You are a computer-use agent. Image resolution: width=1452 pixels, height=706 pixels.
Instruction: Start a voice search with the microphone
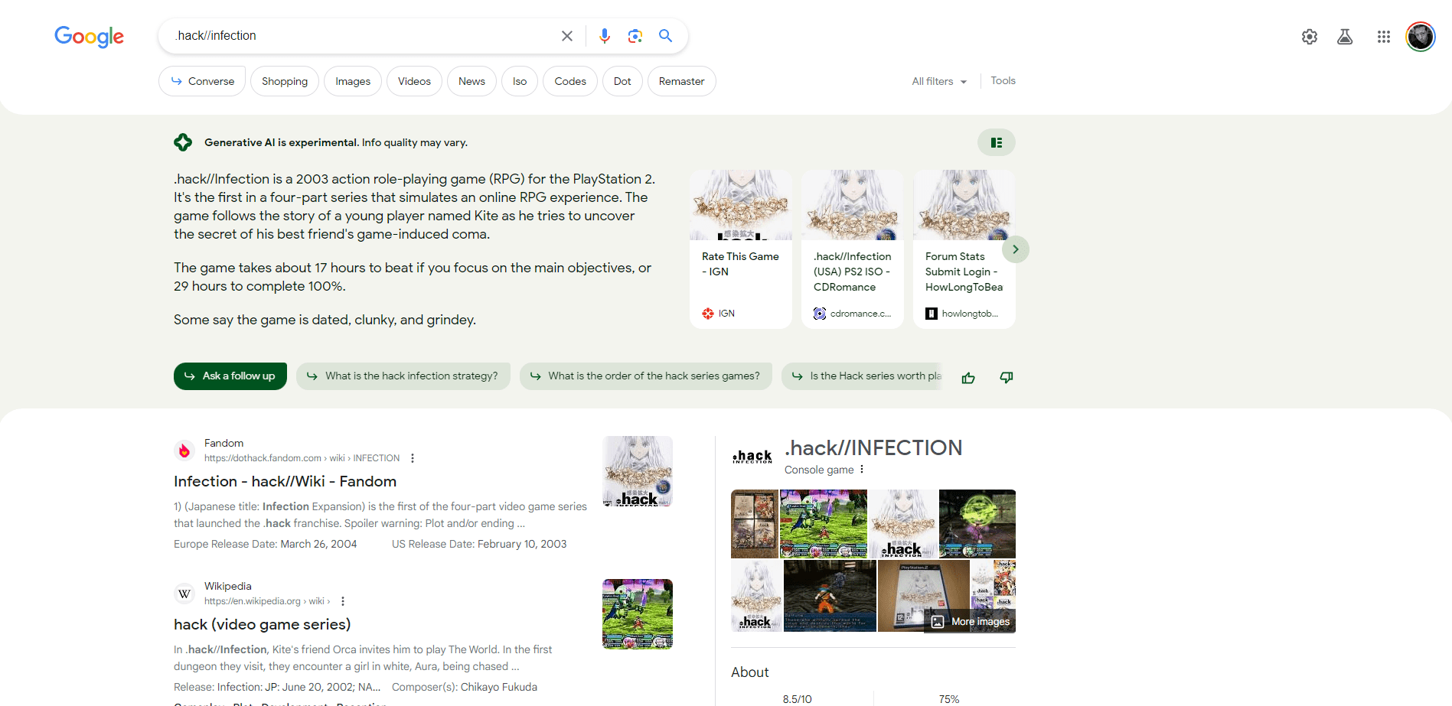click(x=604, y=35)
